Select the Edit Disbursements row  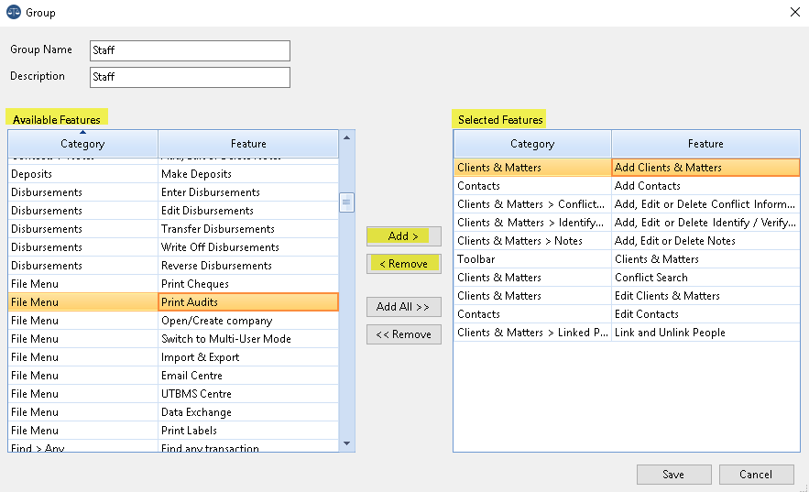coord(173,211)
